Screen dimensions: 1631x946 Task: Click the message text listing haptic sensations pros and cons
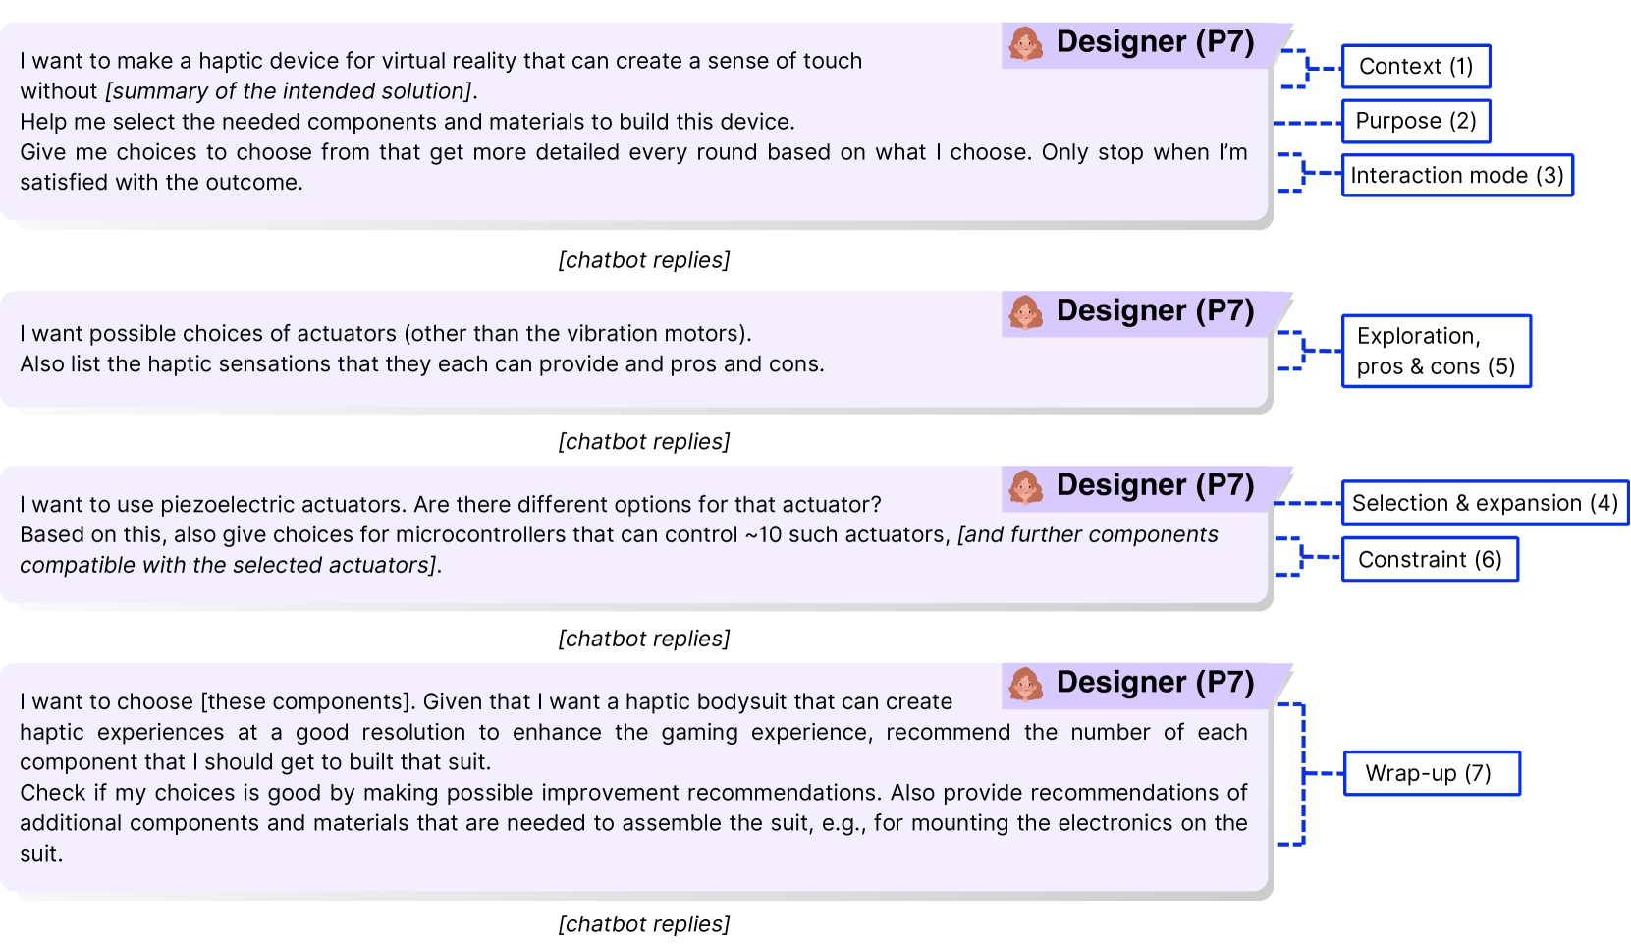(x=422, y=364)
